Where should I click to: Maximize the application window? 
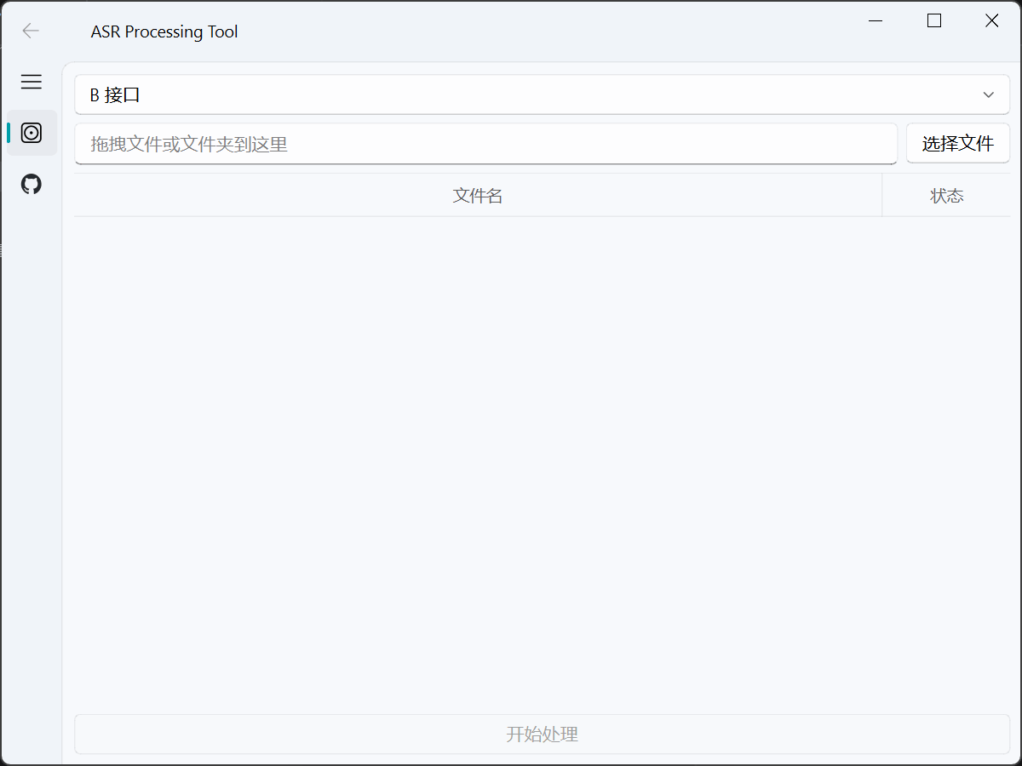934,21
